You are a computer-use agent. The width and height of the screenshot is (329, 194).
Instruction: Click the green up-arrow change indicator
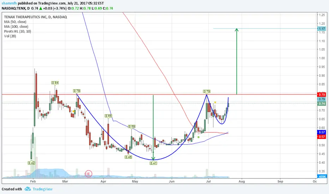pyautogui.click(x=41, y=8)
